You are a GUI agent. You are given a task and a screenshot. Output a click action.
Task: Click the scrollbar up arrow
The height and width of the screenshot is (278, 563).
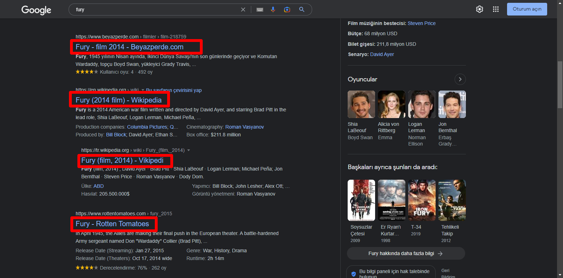(560, 3)
